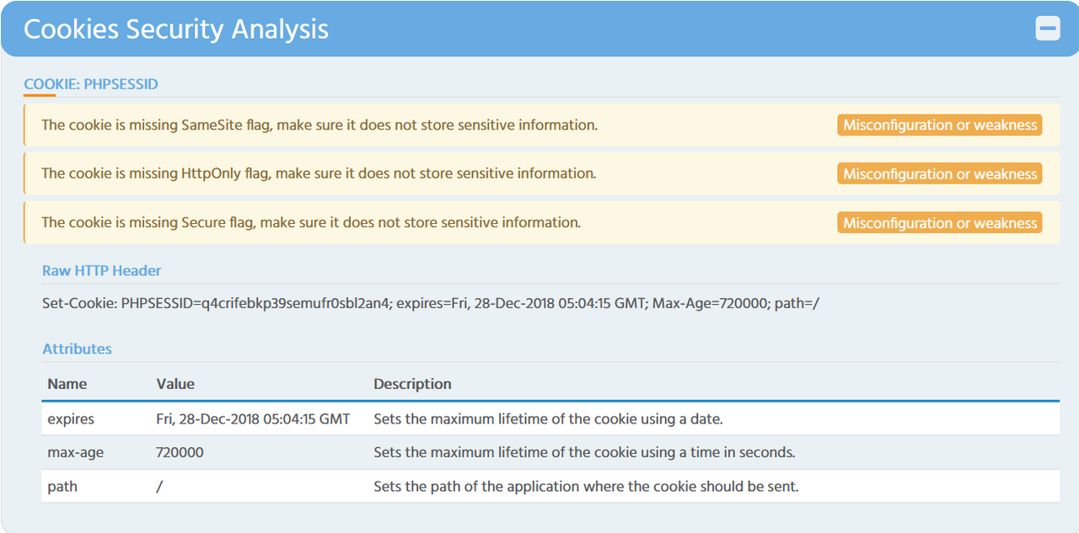Click the 720000 max-age value
This screenshot has height=533, width=1079.
click(x=180, y=452)
